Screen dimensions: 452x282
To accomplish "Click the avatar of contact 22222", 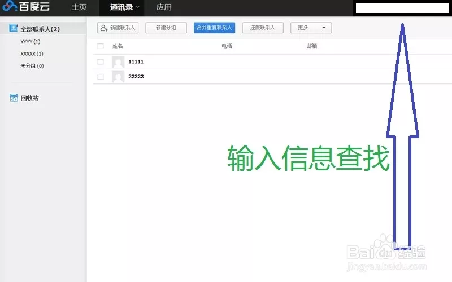I will (x=118, y=77).
